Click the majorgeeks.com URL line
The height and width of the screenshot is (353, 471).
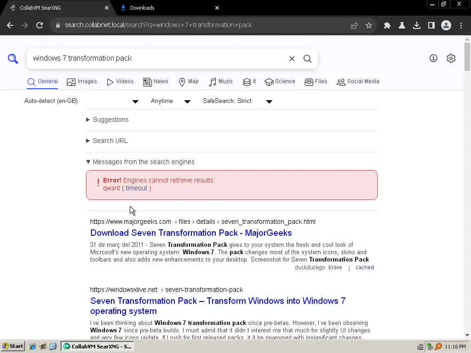point(203,222)
